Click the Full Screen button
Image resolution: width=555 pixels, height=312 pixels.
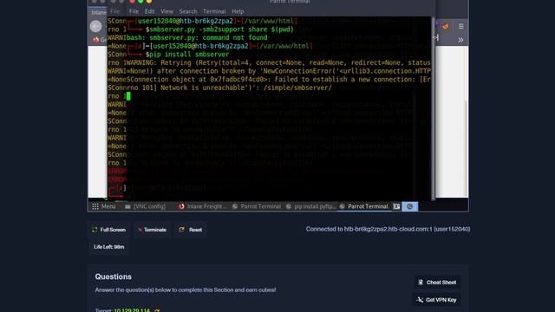pyautogui.click(x=109, y=230)
